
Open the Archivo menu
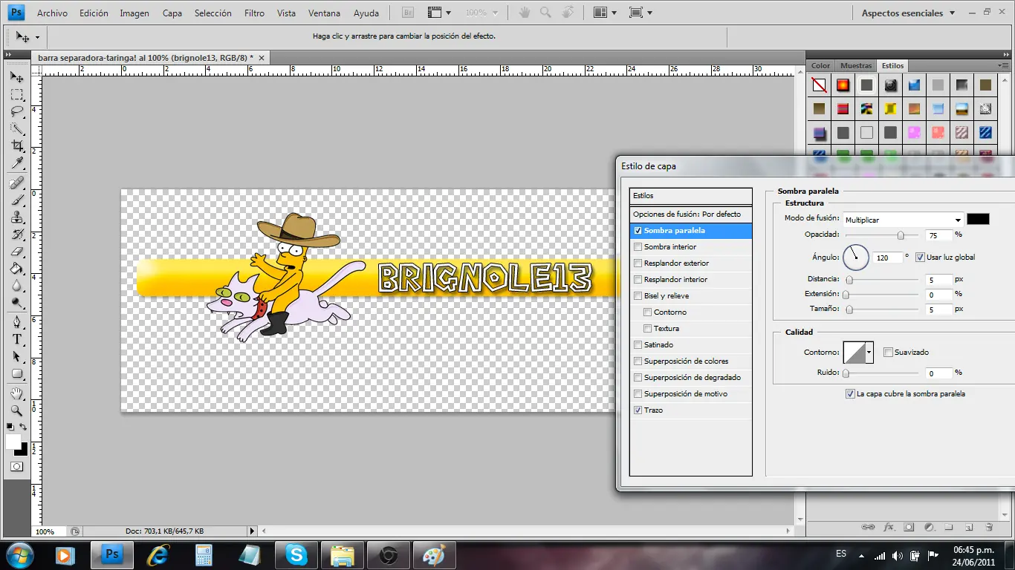coord(52,13)
